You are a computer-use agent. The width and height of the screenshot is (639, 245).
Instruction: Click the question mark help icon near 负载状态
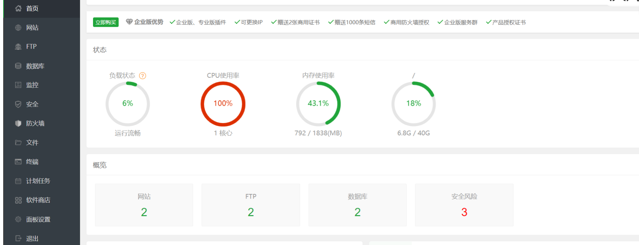point(142,76)
